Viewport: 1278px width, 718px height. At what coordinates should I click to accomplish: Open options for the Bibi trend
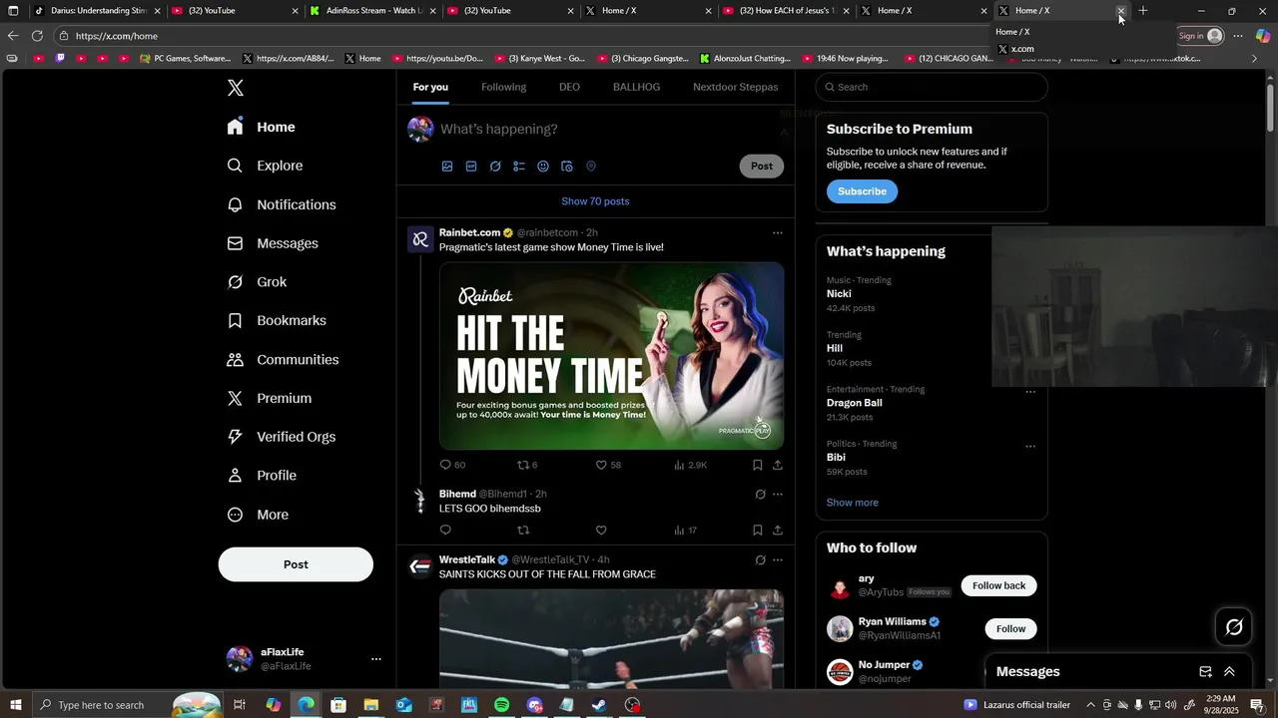point(1030,447)
